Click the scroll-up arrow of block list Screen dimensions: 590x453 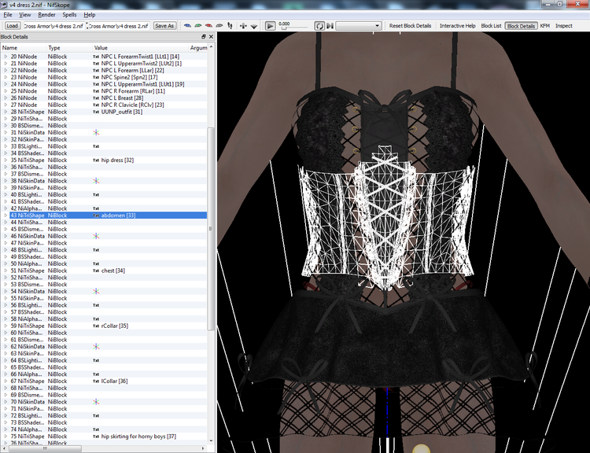click(x=211, y=46)
